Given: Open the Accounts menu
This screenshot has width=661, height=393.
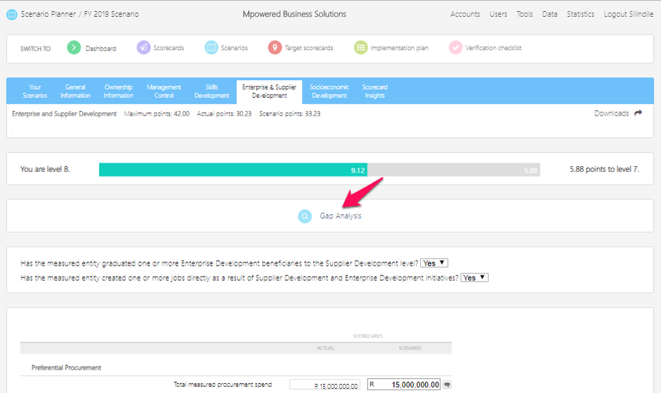Looking at the screenshot, I should (465, 14).
